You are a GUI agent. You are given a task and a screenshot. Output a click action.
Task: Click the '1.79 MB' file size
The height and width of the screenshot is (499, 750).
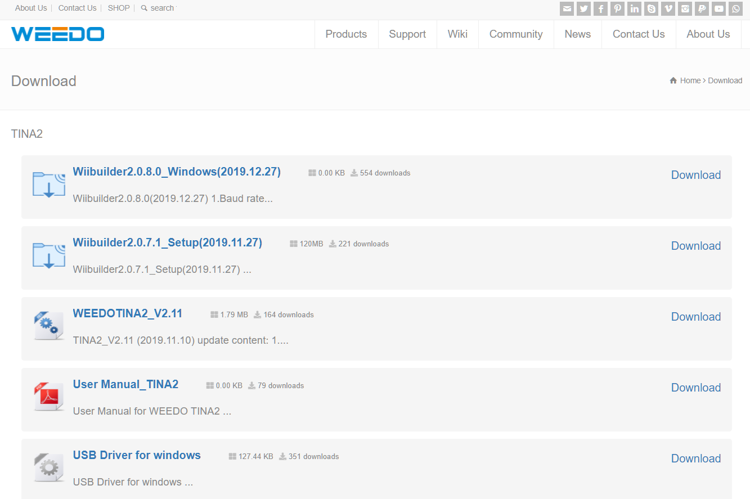[x=234, y=315]
